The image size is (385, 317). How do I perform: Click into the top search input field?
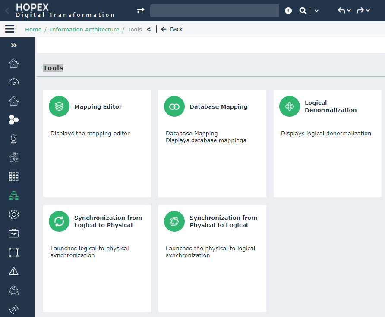(215, 11)
